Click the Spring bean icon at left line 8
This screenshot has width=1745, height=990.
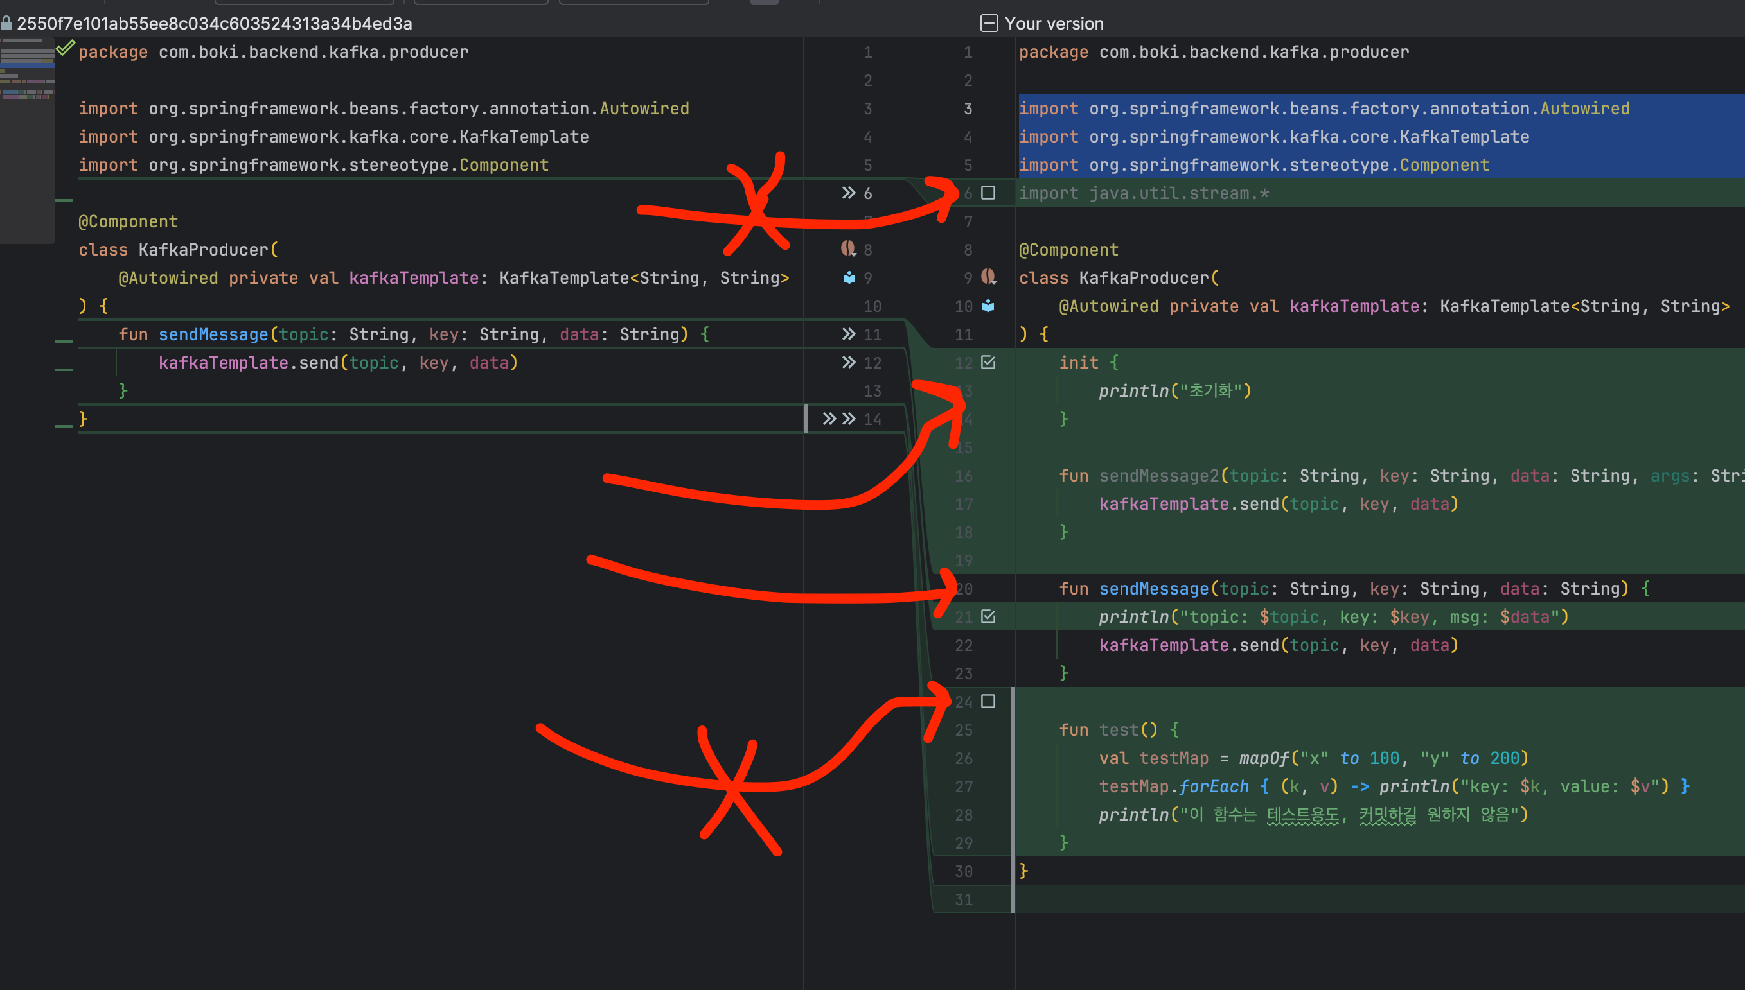click(847, 249)
